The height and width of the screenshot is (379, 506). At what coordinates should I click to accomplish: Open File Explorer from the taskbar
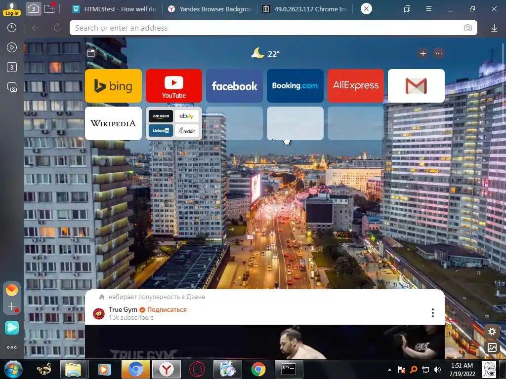[74, 369]
